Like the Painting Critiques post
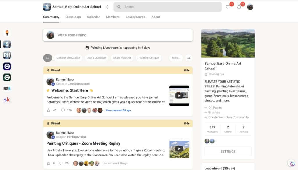 (x=48, y=163)
